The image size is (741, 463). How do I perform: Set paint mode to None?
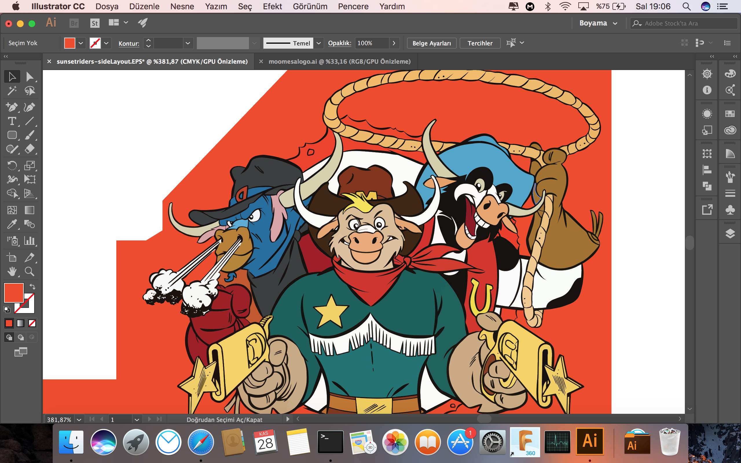[x=32, y=323]
